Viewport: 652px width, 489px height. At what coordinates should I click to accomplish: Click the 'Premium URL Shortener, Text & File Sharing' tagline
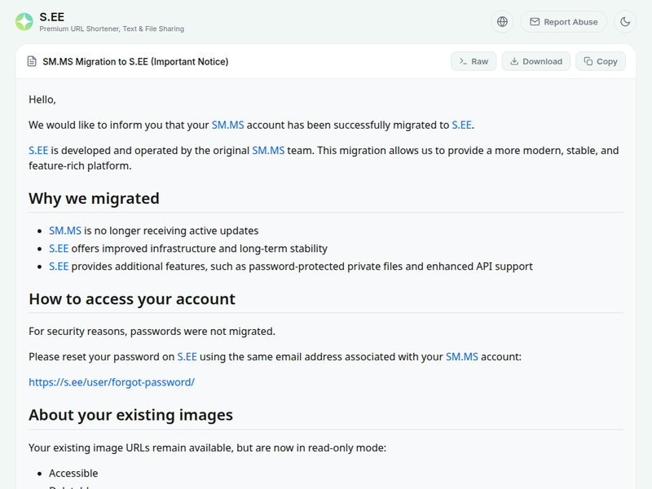point(112,29)
